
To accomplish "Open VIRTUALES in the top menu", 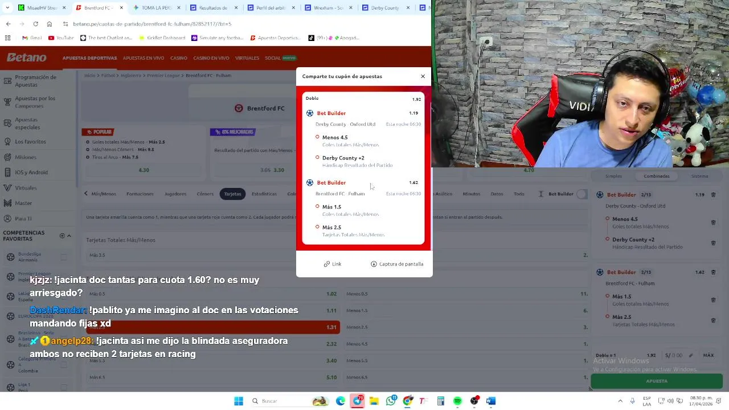I will [x=247, y=58].
